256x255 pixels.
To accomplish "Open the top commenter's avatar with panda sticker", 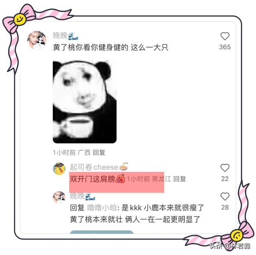I will 37,40.
